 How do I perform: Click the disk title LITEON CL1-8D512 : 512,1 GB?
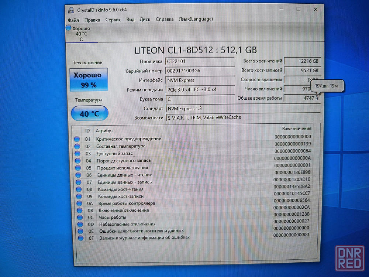click(195, 50)
